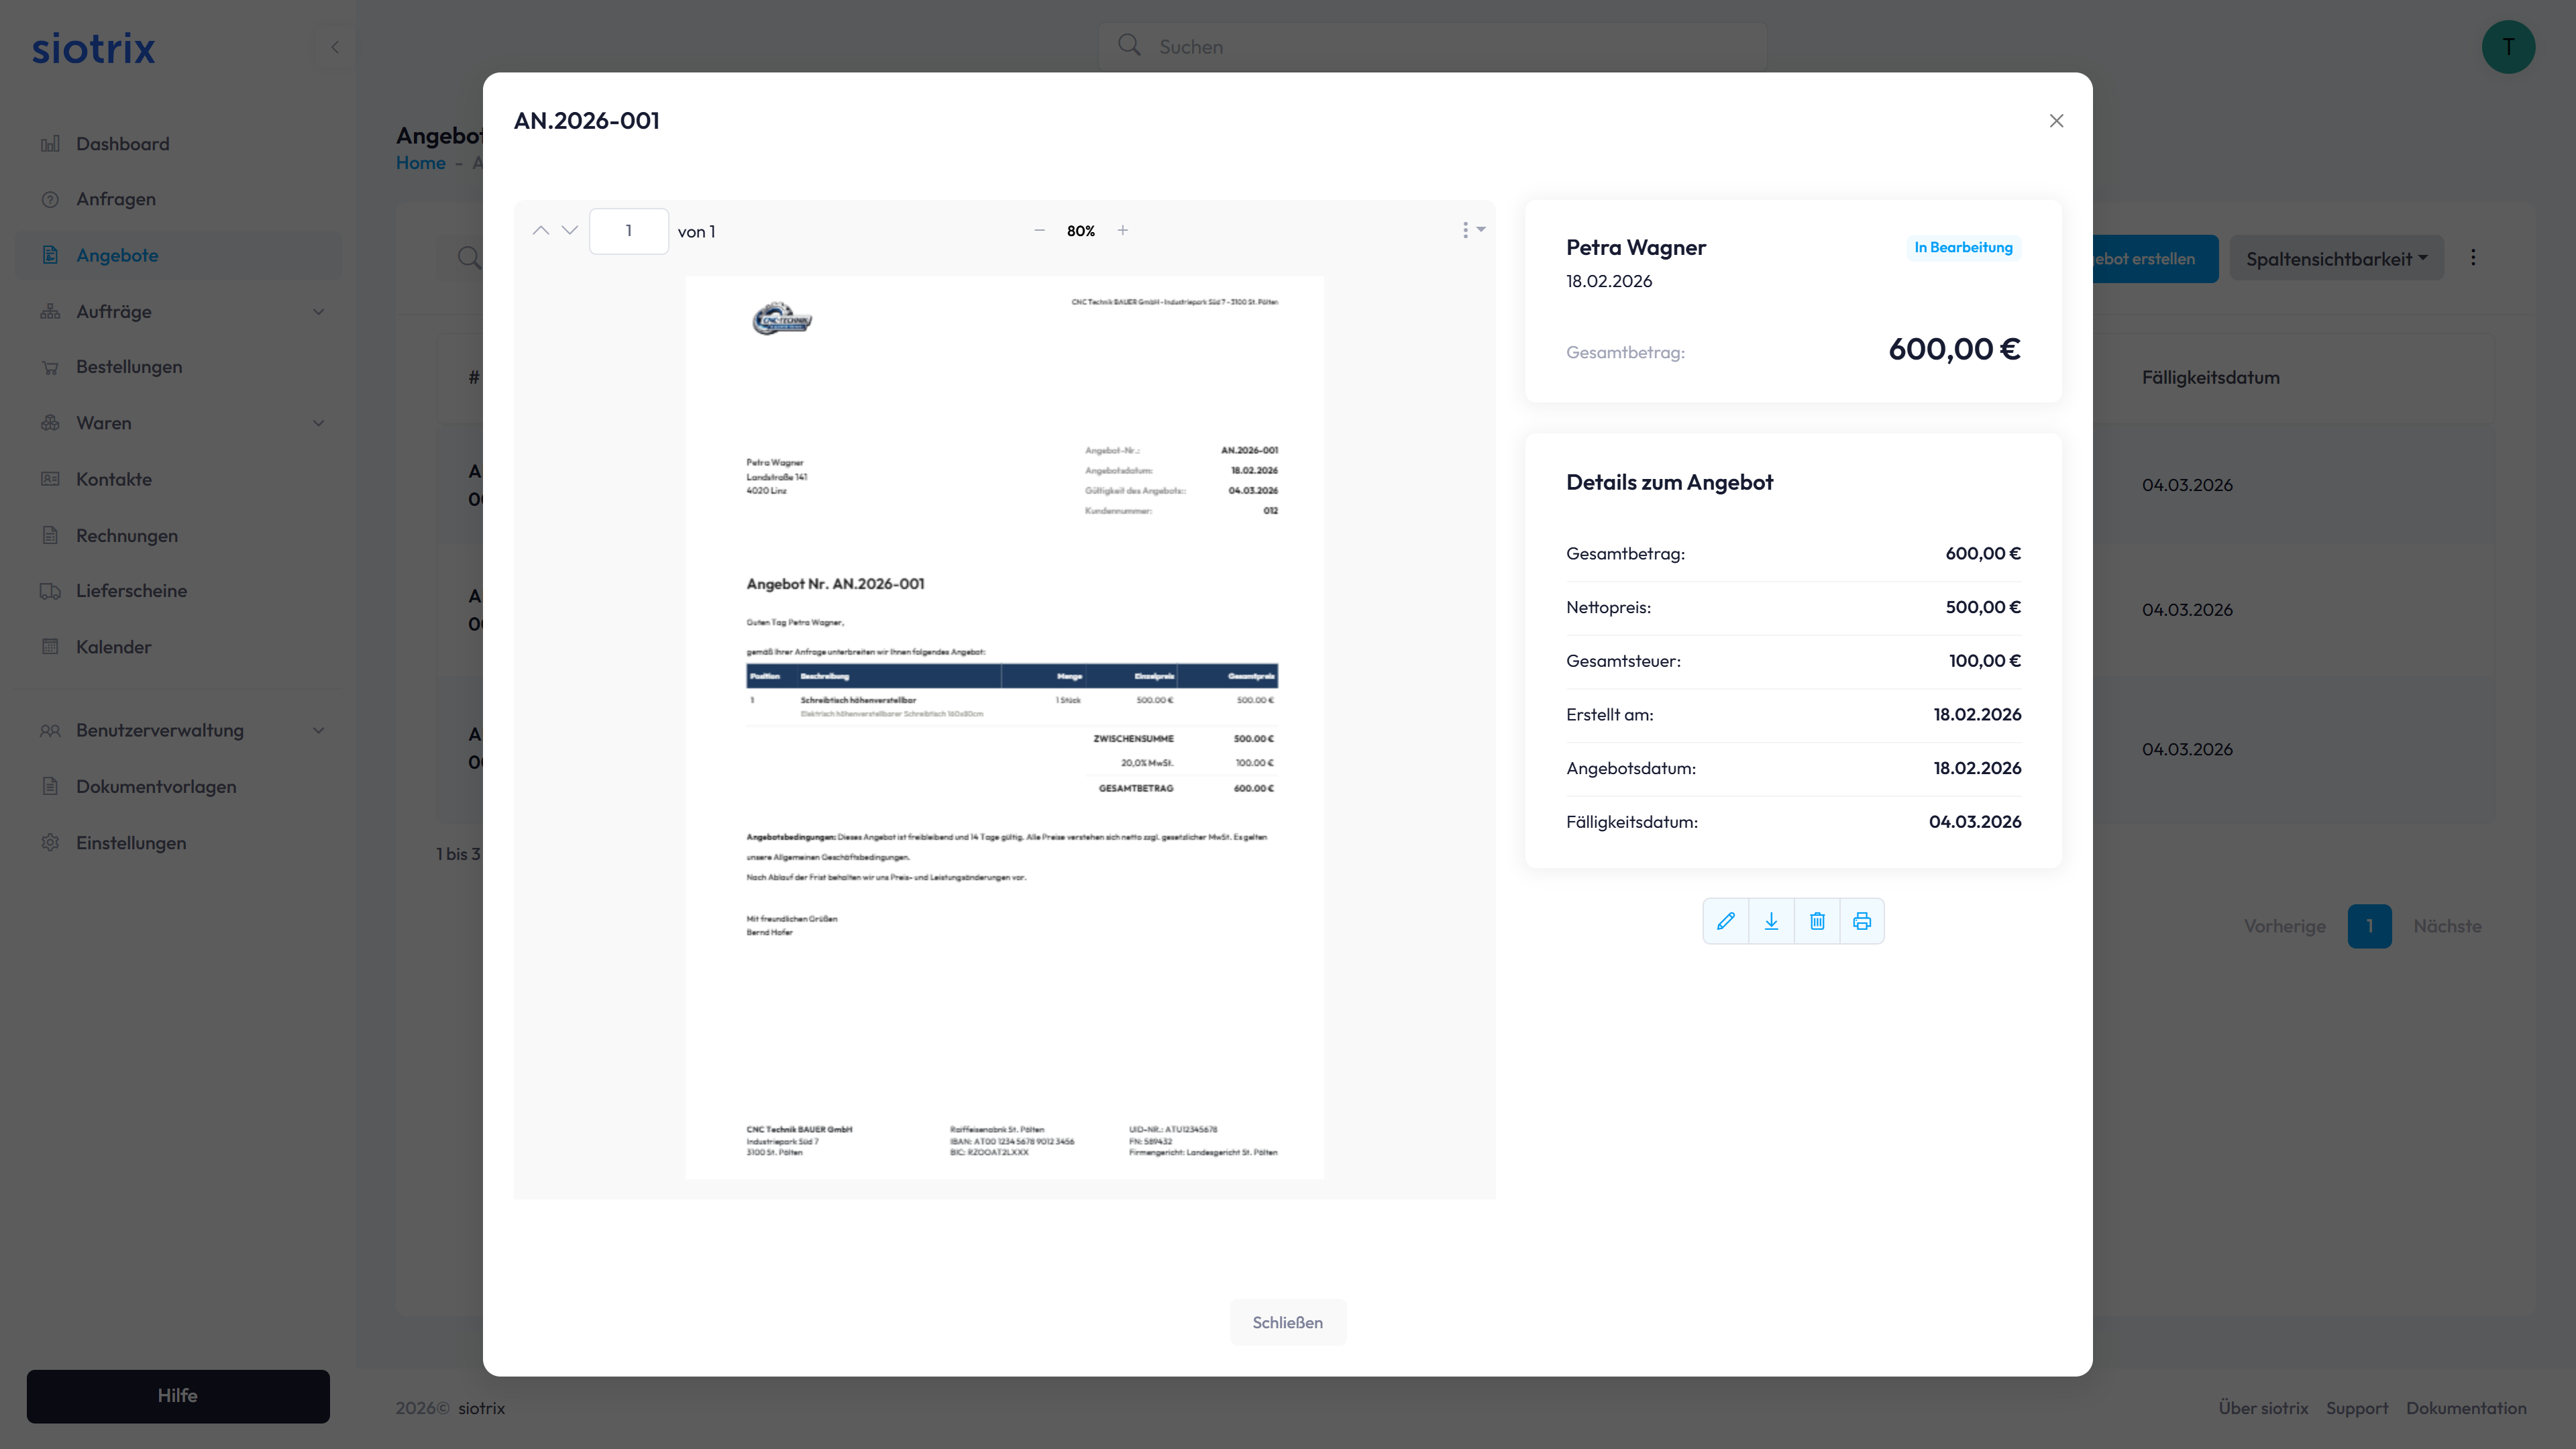2576x1449 pixels.
Task: Click the PDF page number field
Action: (628, 231)
